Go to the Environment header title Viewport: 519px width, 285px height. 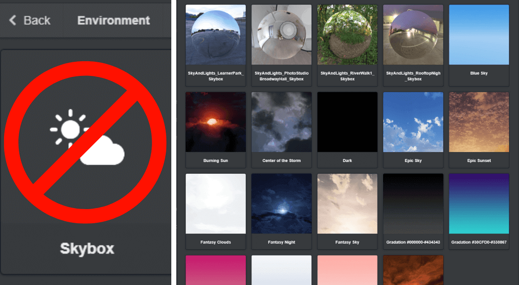pyautogui.click(x=114, y=21)
